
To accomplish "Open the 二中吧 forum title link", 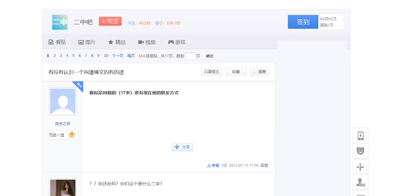I will [83, 22].
